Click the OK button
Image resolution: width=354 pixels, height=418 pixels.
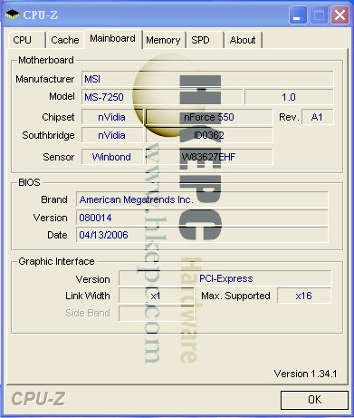tap(314, 400)
